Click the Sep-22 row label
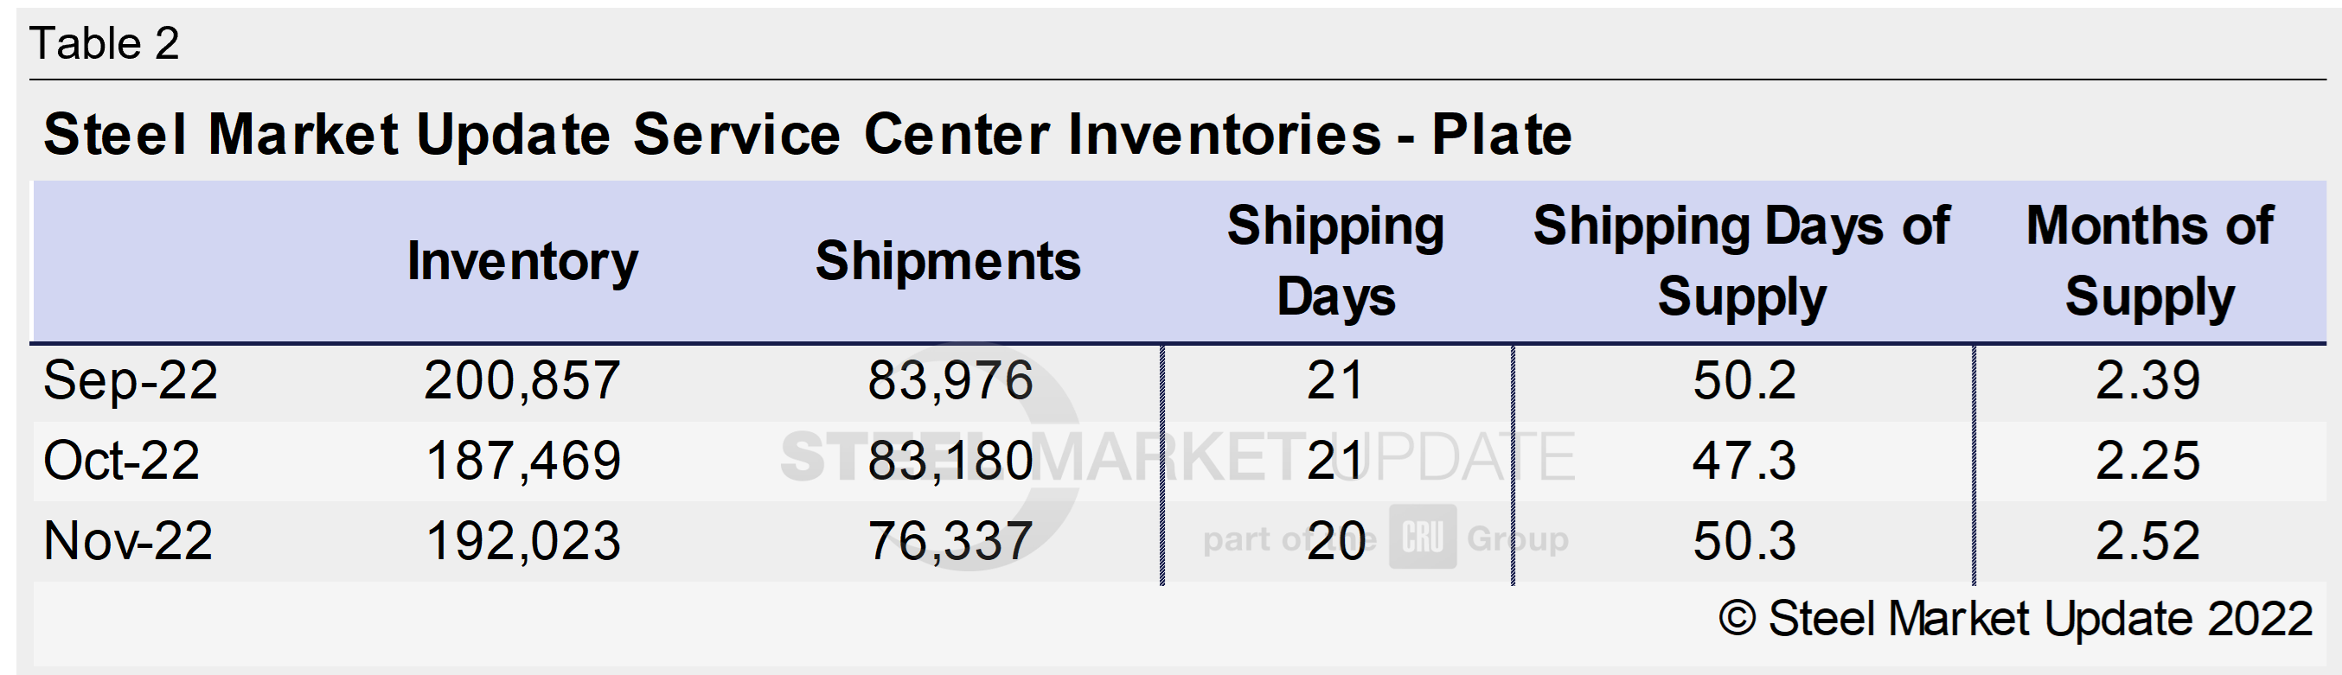The image size is (2342, 675). tap(130, 379)
